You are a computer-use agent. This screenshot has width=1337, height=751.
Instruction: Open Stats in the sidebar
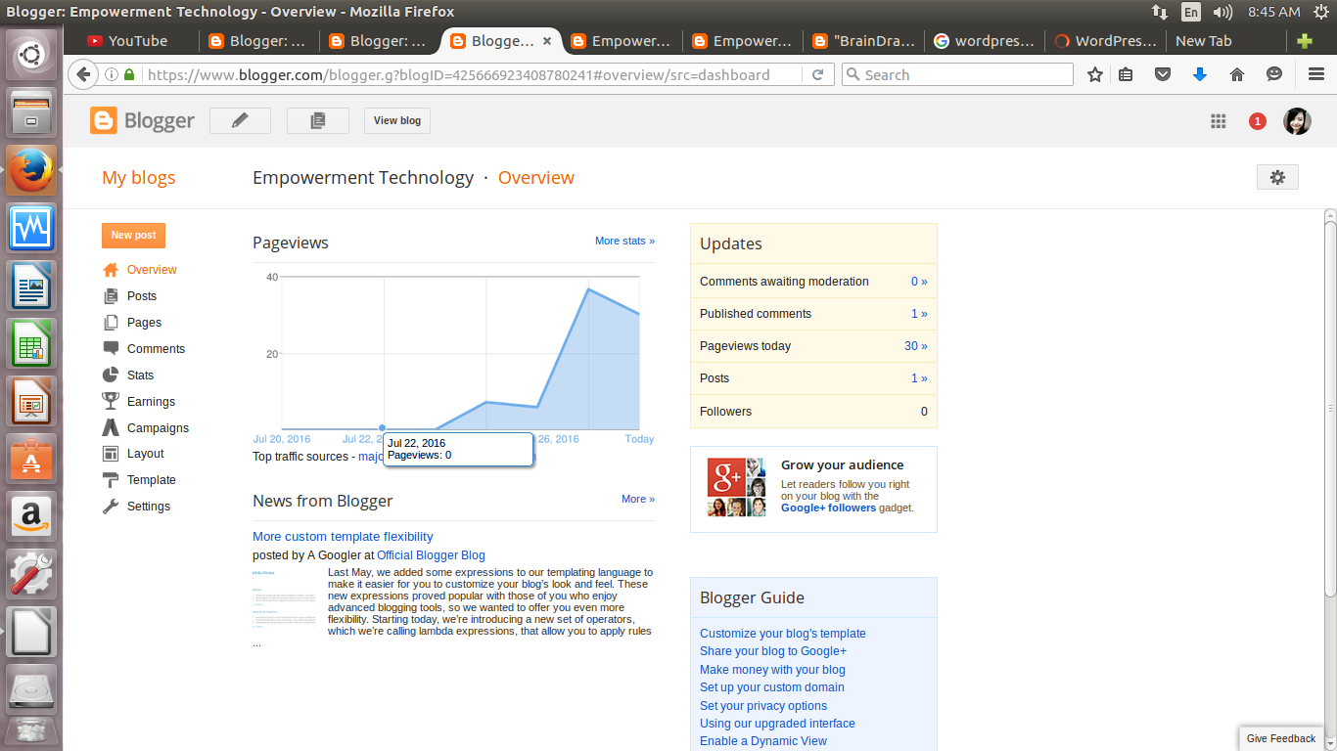(x=140, y=375)
